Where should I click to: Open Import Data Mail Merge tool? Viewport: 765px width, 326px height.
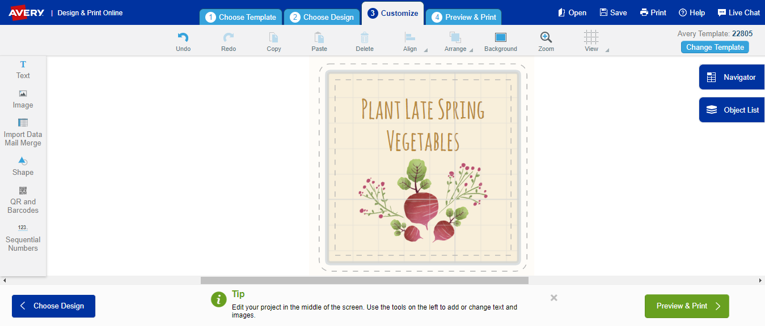(x=23, y=132)
